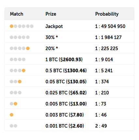This screenshot has height=140, width=139.
Task: Select the Jackpot prize text
Action: [54, 26]
